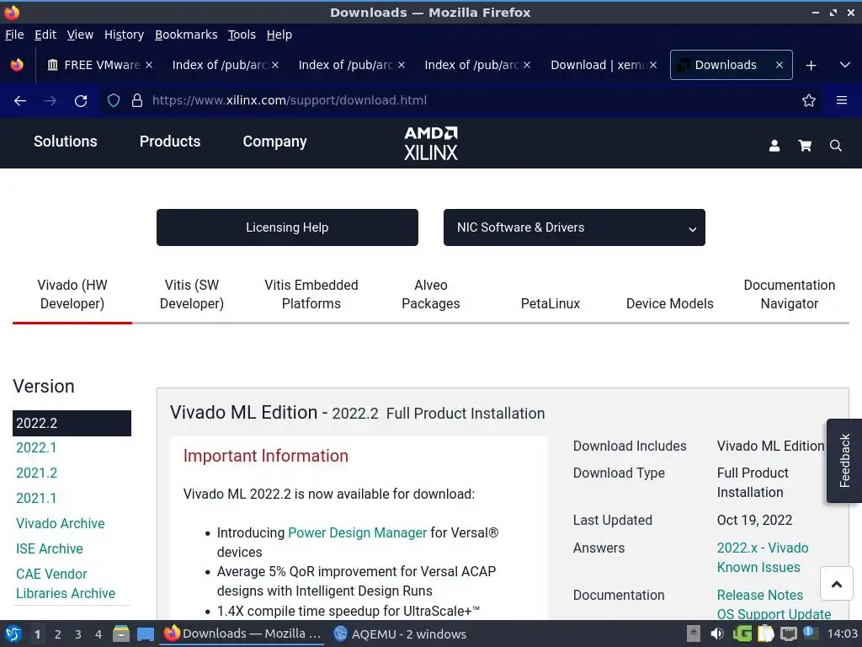Switch to workspace 3 in taskbar
Viewport: 862px width, 647px height.
[78, 634]
